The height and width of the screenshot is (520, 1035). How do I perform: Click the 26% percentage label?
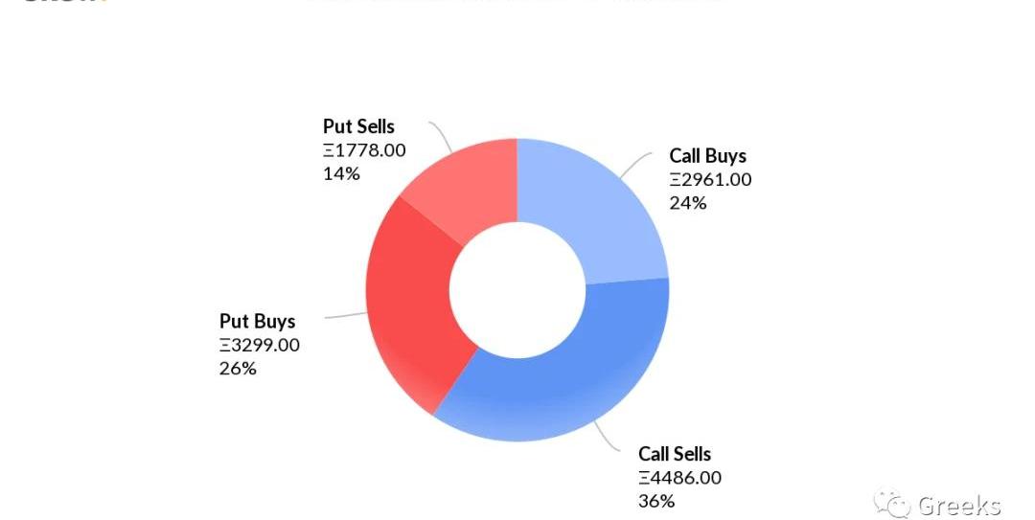238,369
